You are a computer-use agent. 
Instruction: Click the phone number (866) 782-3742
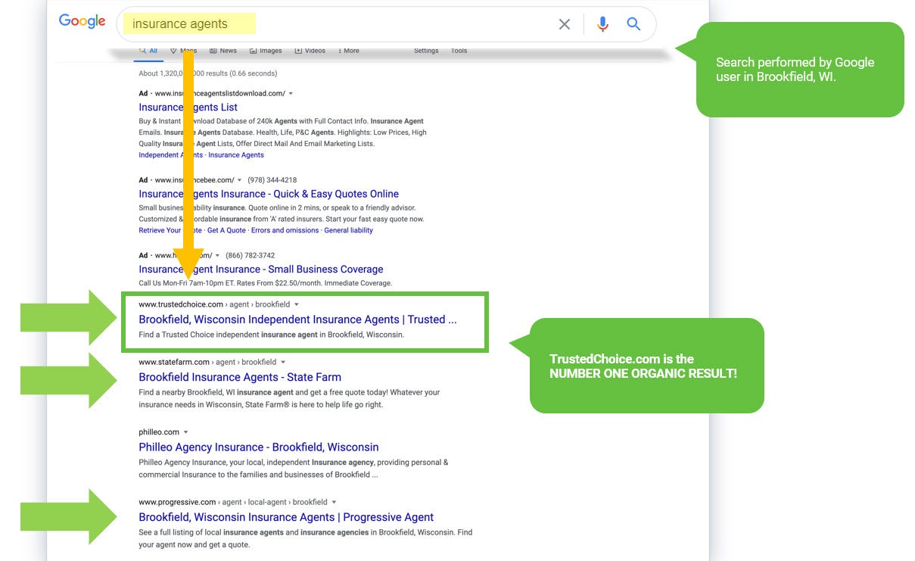(x=251, y=256)
